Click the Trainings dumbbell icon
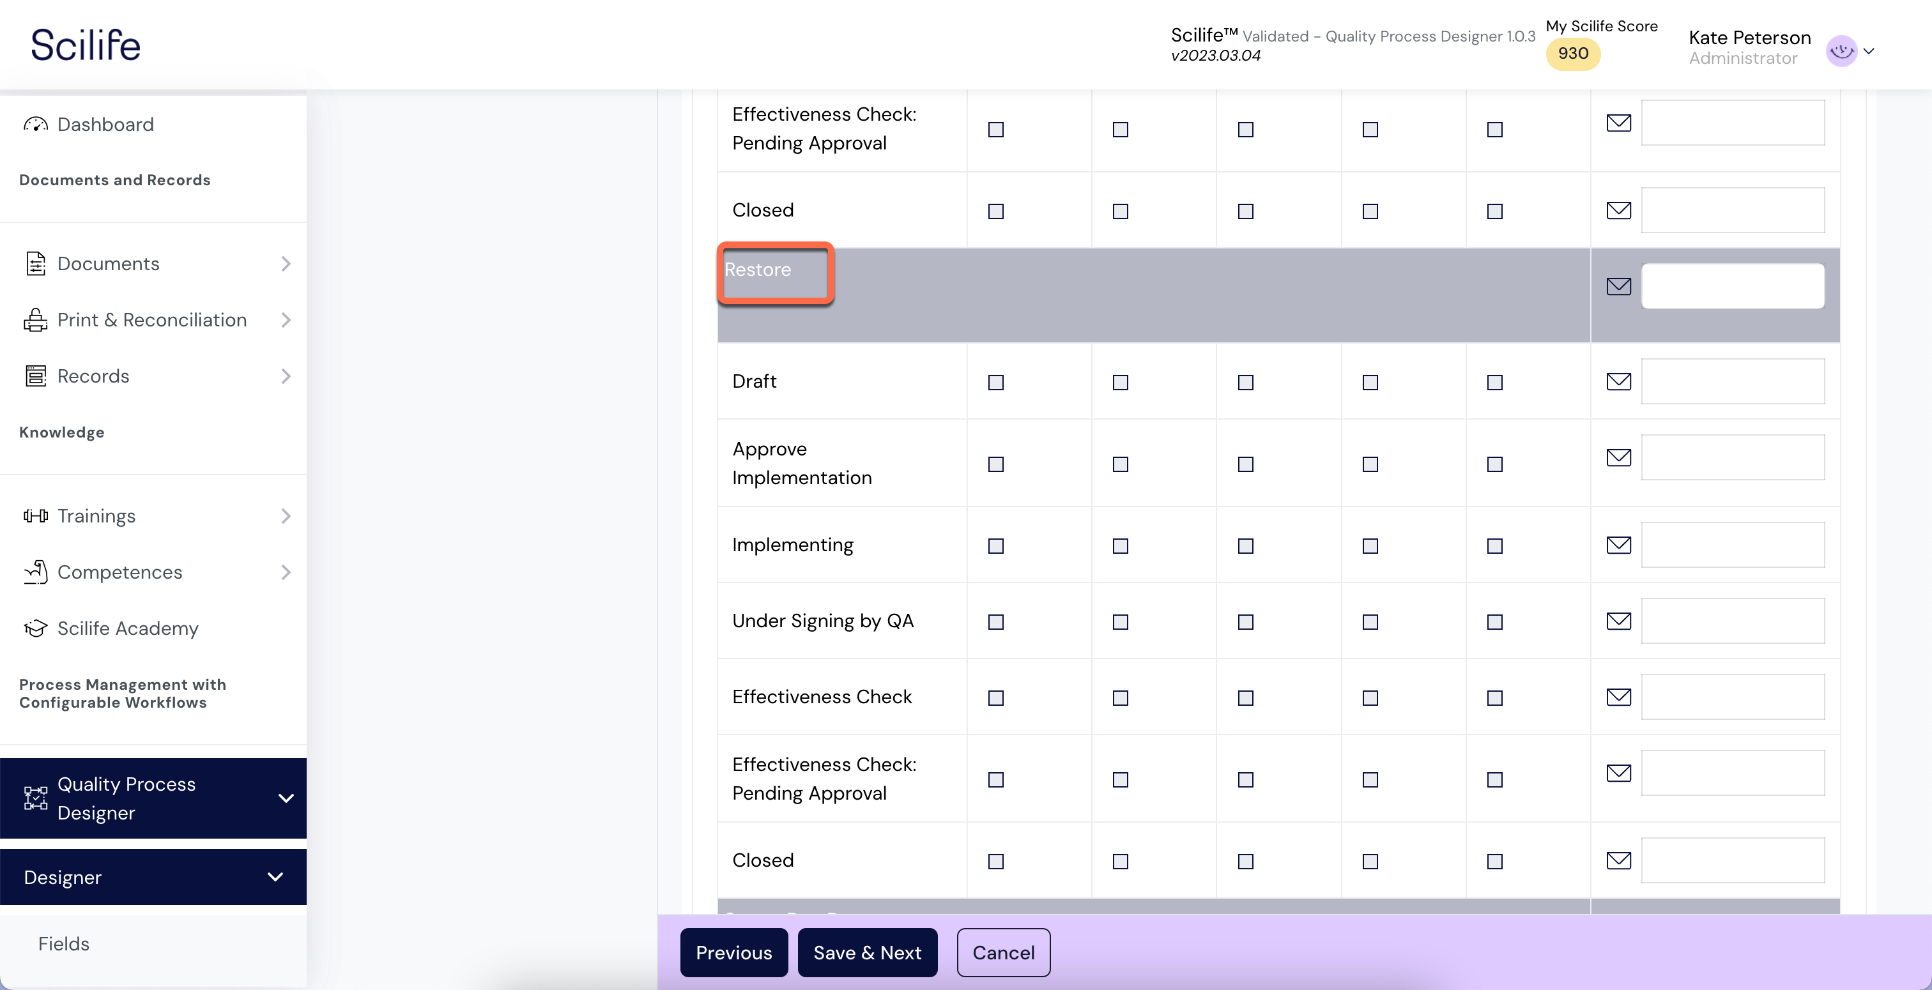The width and height of the screenshot is (1932, 990). 35,516
